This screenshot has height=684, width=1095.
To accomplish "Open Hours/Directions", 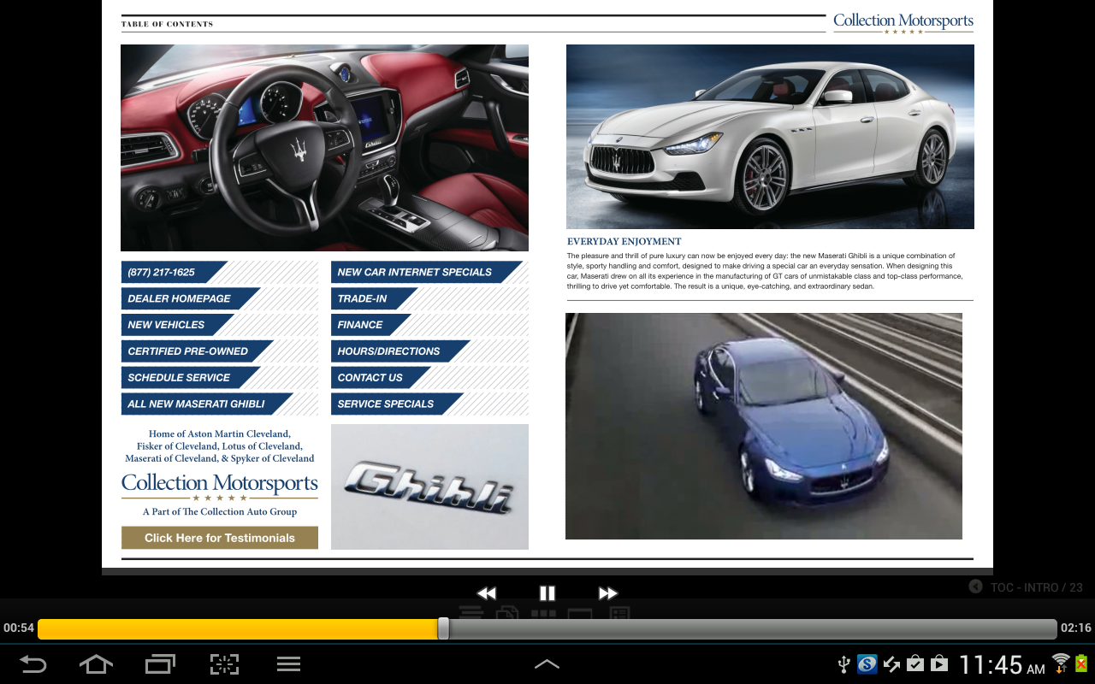I will tap(400, 351).
